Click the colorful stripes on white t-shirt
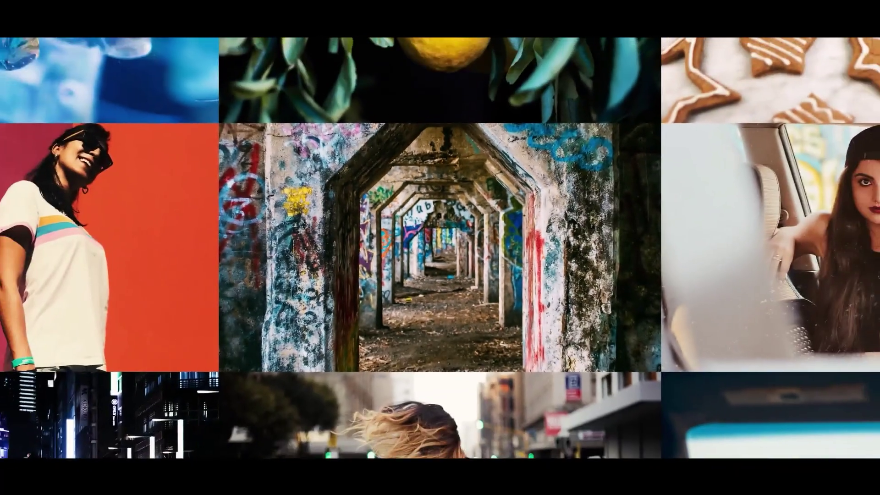The height and width of the screenshot is (495, 880). (55, 227)
